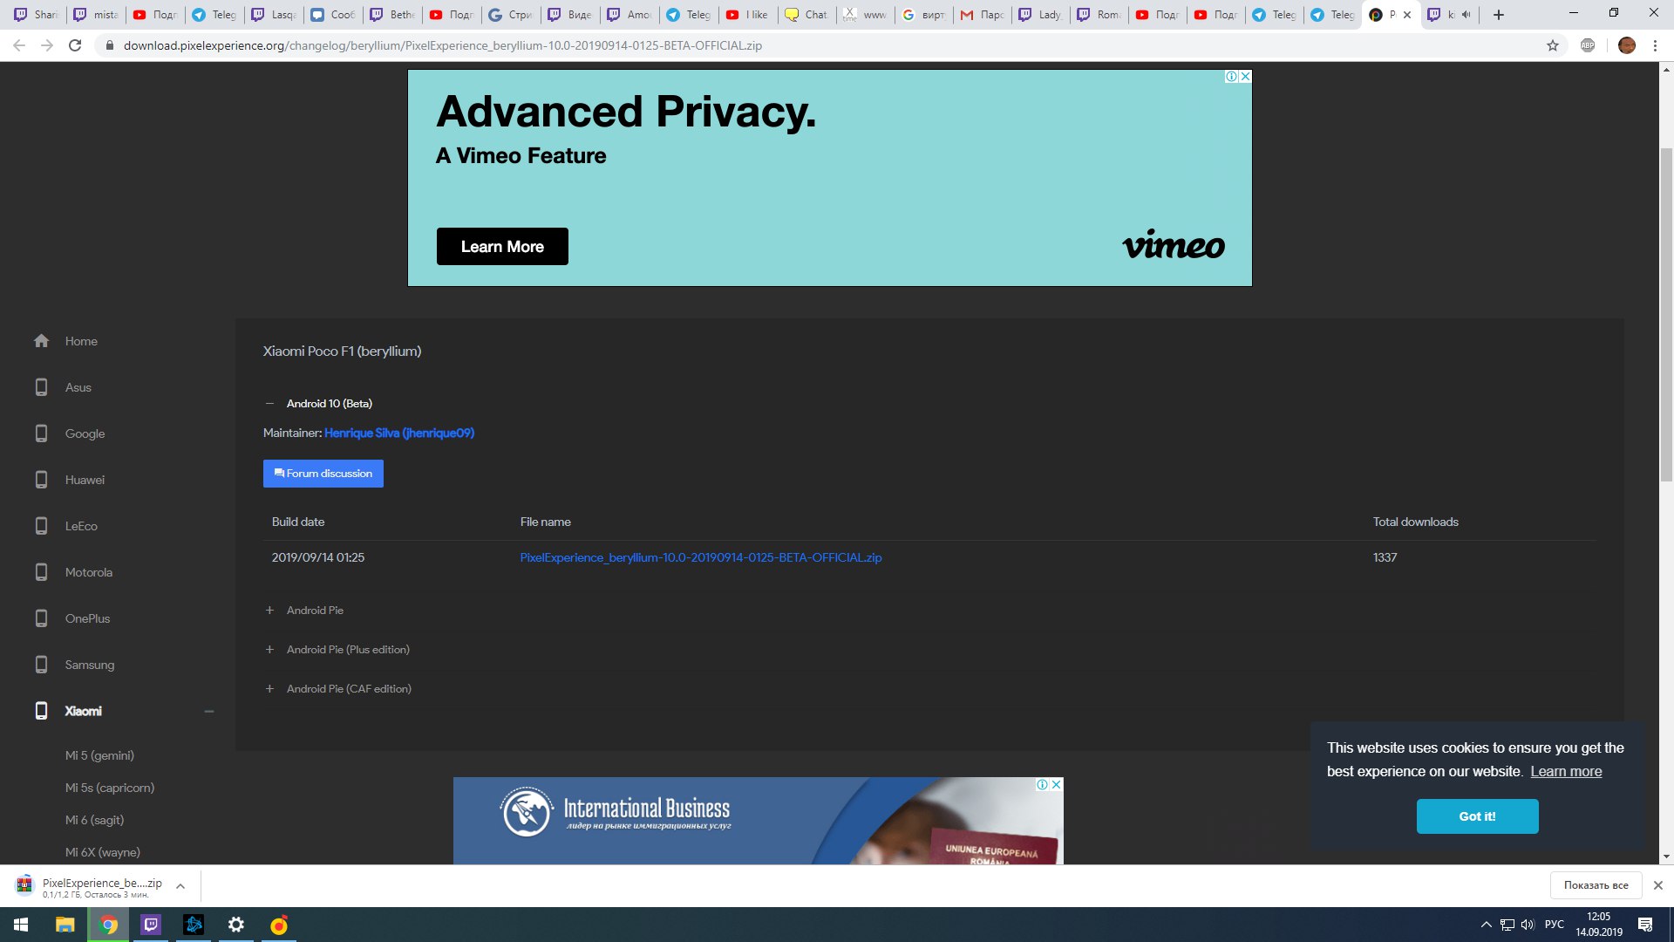Click the Home icon in sidebar
1674x942 pixels.
41,341
